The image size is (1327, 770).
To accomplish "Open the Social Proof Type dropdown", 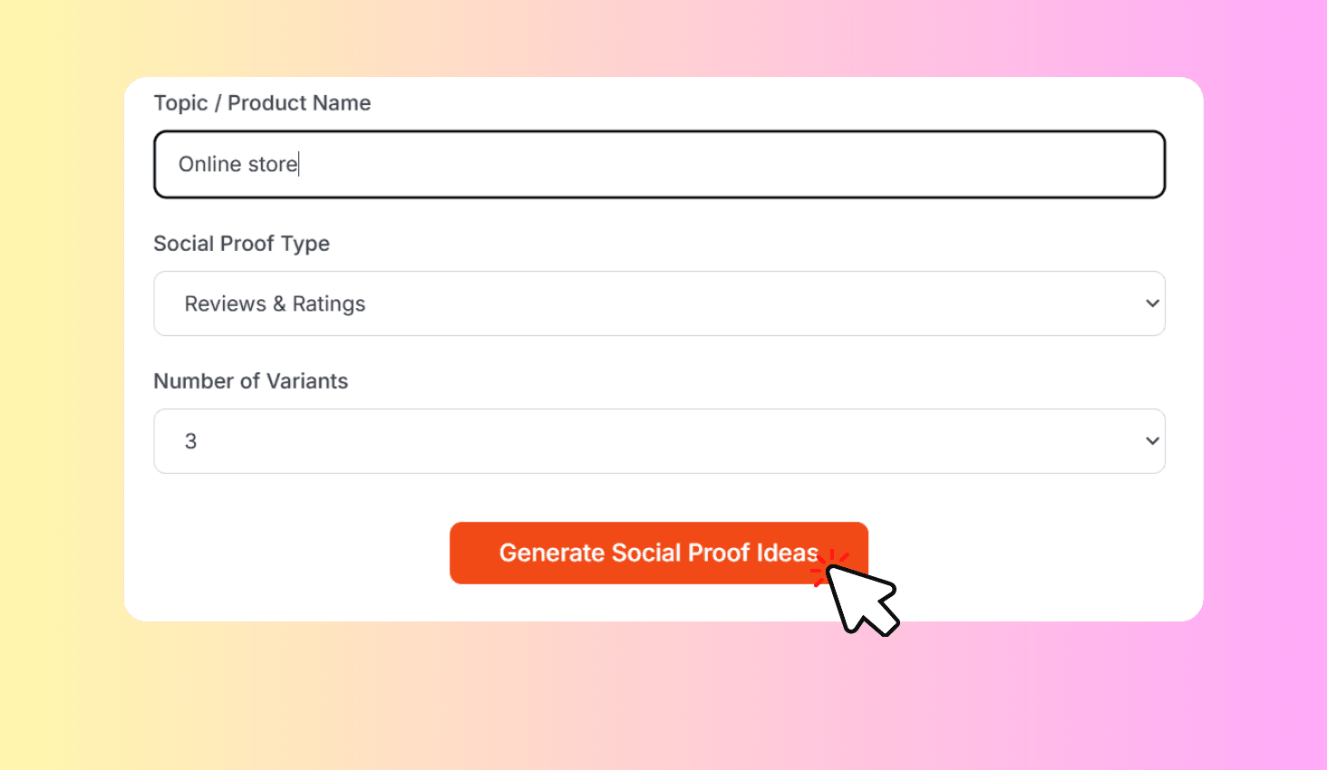I will (x=659, y=303).
